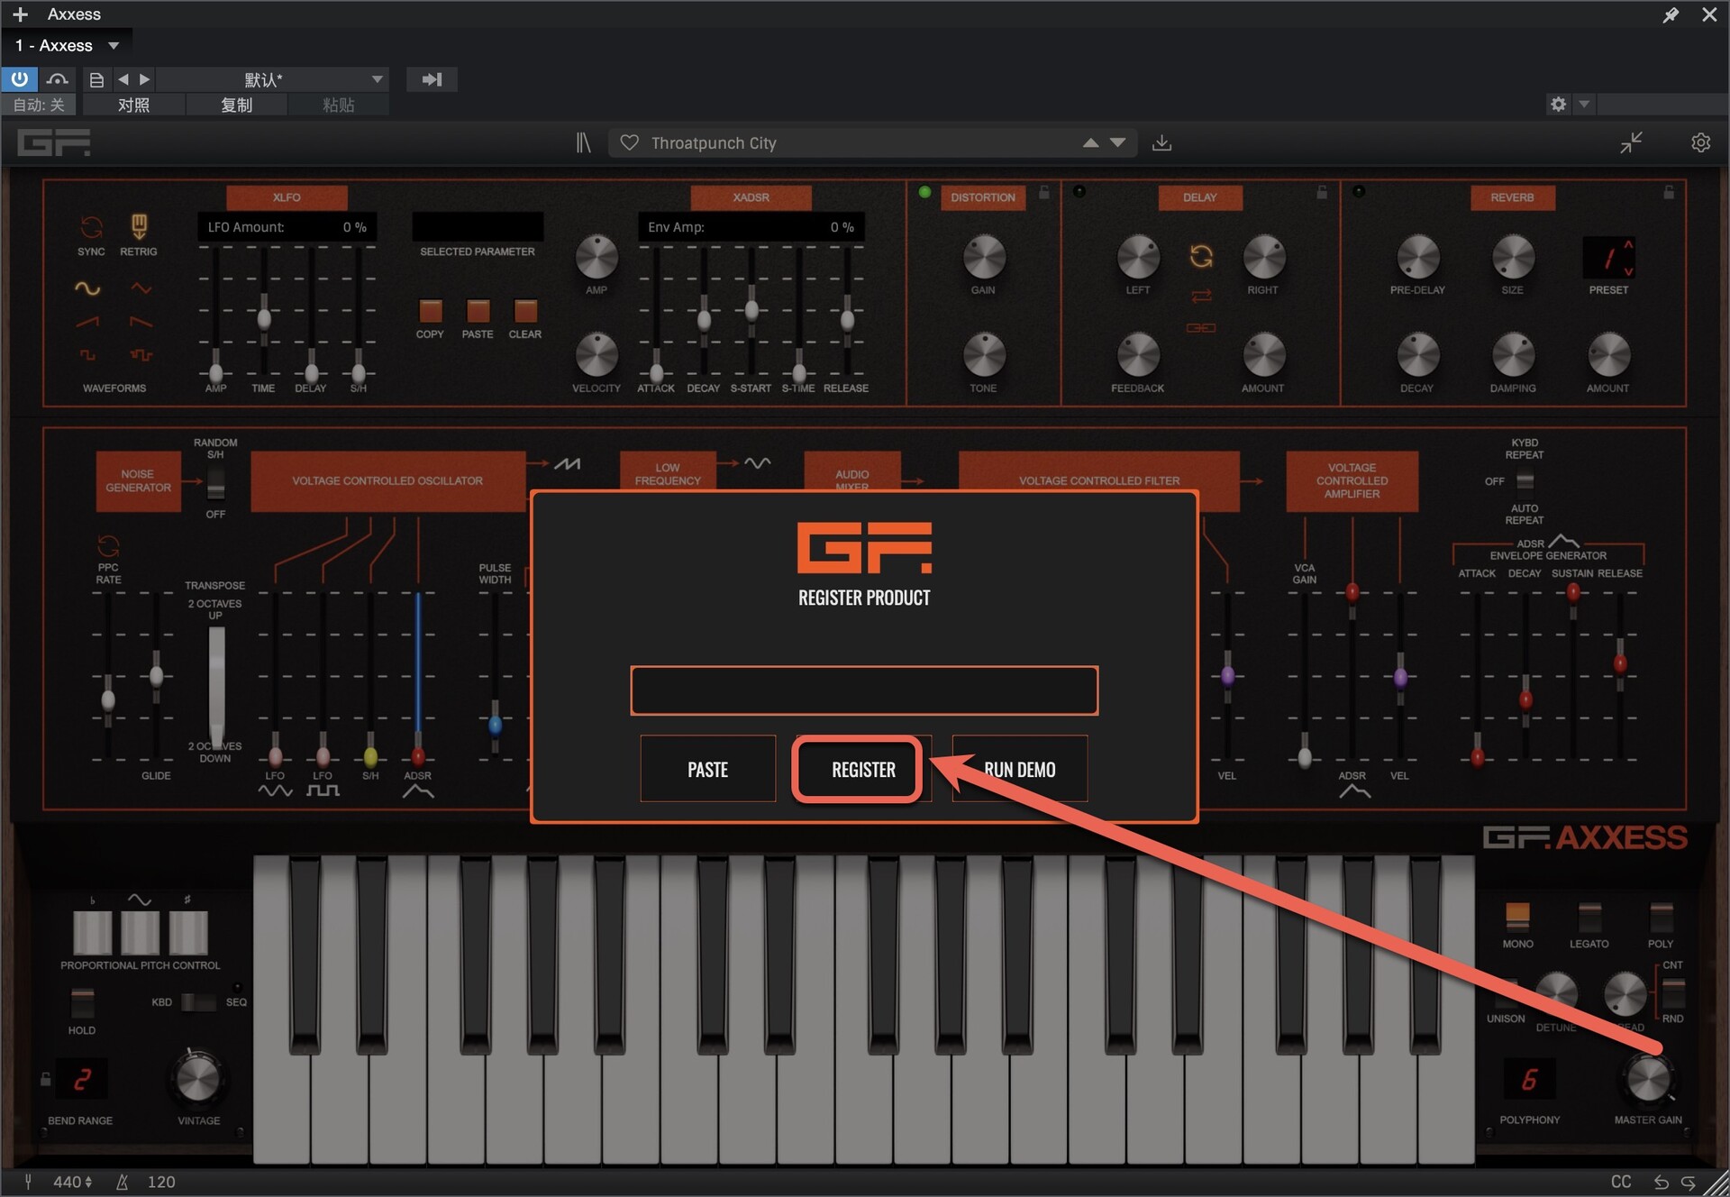
Task: Select next preset with down arrow
Action: [x=1118, y=142]
